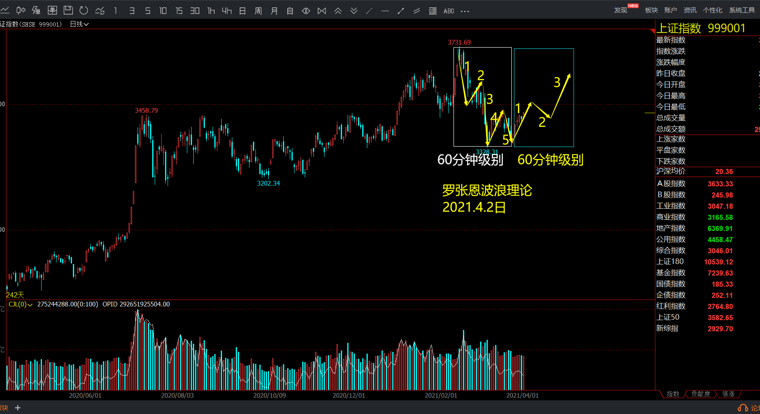
Task: Click the double up-arrow zoom icon
Action: click(x=338, y=11)
